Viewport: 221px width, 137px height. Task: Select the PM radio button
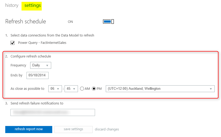click(x=94, y=89)
